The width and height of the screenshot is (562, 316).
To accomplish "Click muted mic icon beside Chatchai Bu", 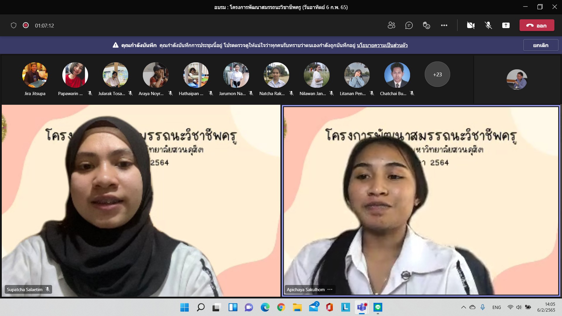I will [412, 93].
